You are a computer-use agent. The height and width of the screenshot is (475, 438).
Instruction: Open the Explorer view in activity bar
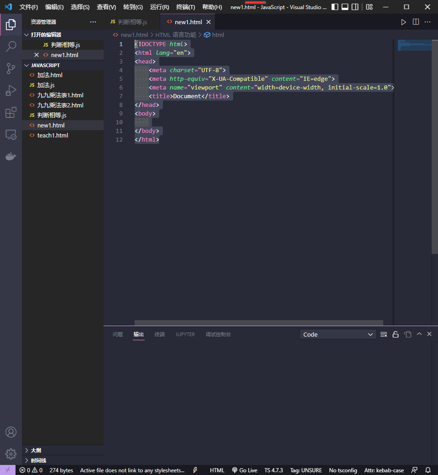tap(11, 25)
